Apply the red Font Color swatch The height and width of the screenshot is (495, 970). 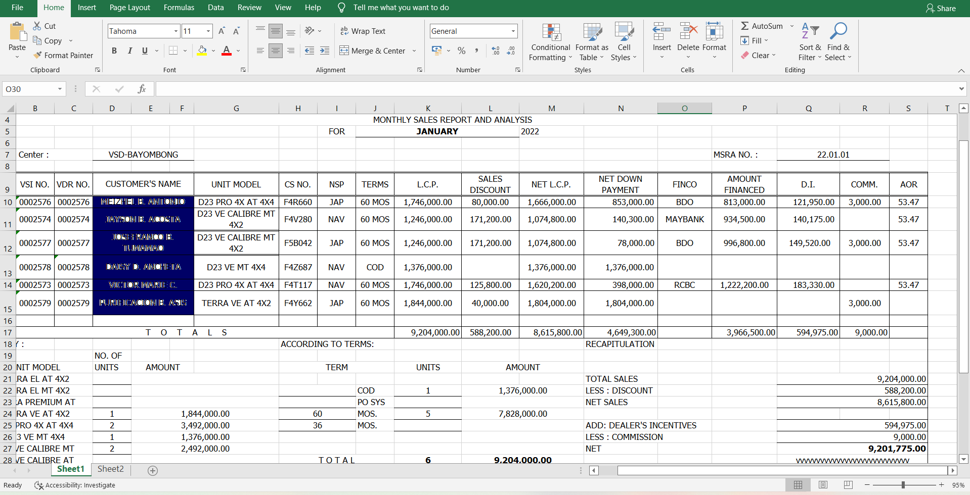coord(227,51)
